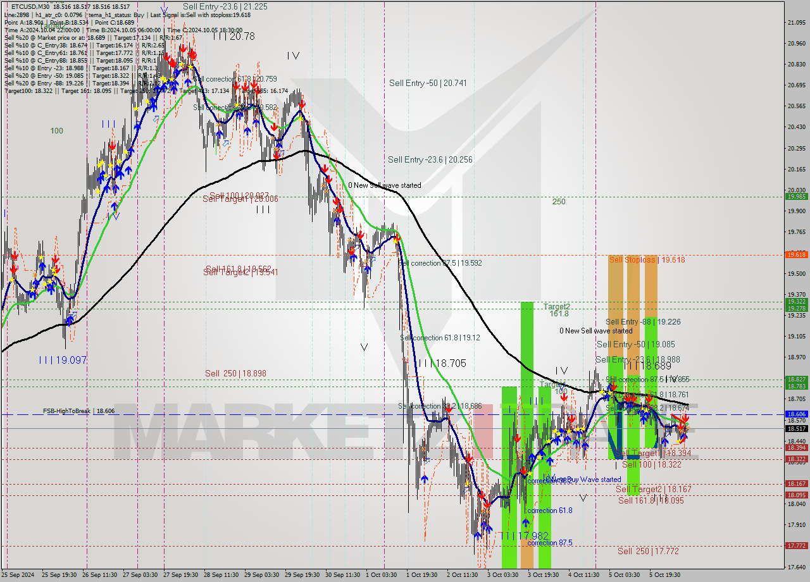Click the 'Sell Entry -50 | 19.085' label
This screenshot has width=810, height=582.
pyautogui.click(x=635, y=345)
